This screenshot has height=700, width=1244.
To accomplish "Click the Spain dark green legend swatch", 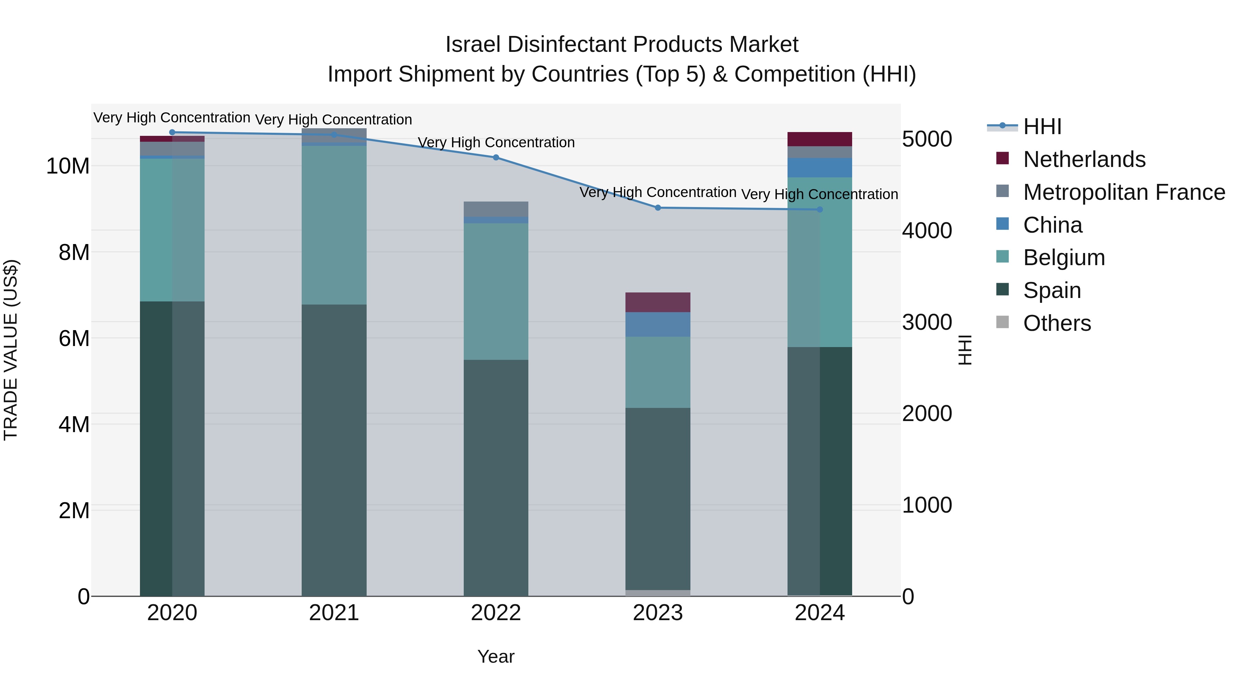I will click(1002, 289).
